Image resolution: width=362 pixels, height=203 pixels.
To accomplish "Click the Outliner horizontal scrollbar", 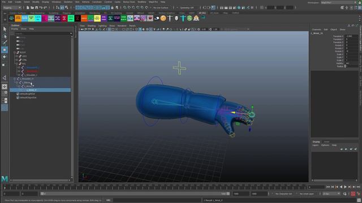I will (x=41, y=180).
